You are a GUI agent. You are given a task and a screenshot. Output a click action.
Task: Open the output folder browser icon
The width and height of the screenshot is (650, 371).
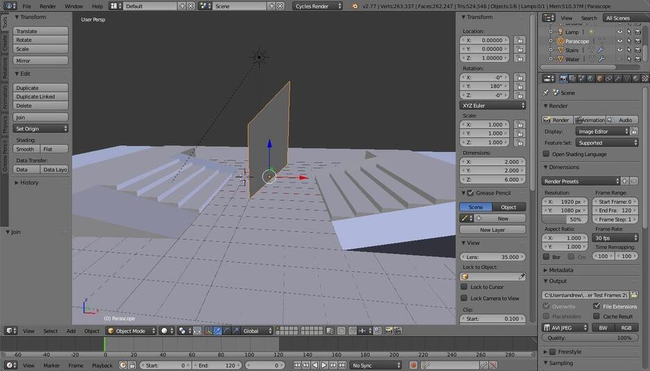633,295
